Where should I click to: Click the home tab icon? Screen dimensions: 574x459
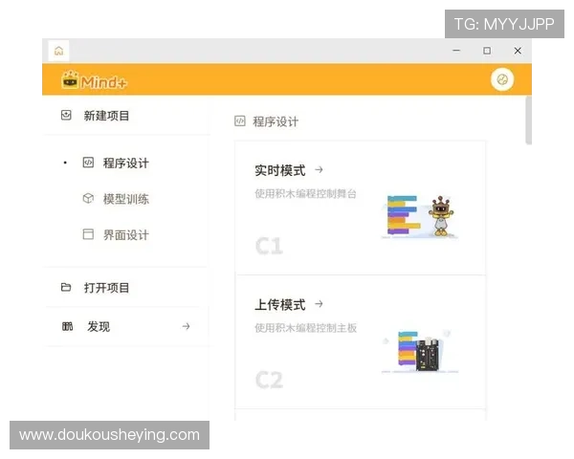(x=59, y=51)
